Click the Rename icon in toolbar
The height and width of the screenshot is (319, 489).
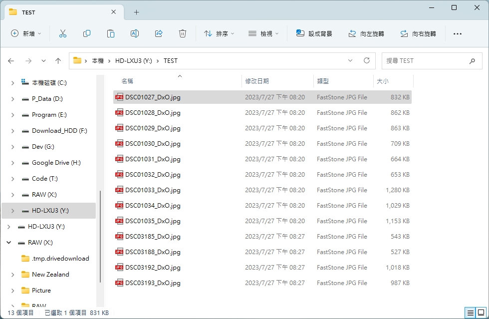coord(135,33)
